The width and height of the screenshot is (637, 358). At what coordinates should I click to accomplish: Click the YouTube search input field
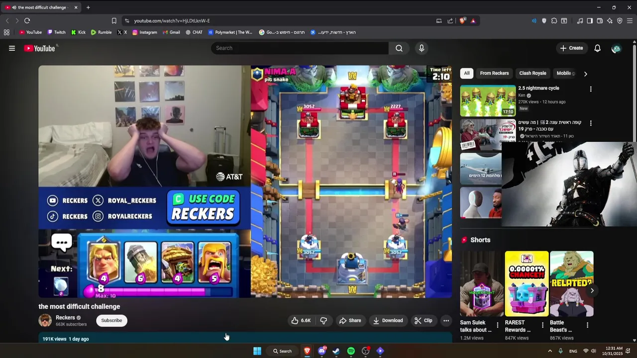click(300, 48)
